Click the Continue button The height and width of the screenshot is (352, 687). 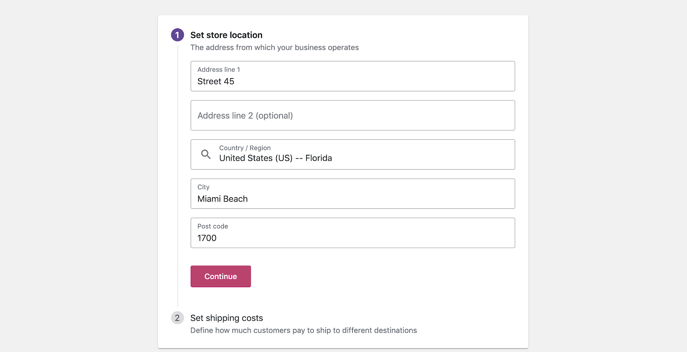pos(221,277)
